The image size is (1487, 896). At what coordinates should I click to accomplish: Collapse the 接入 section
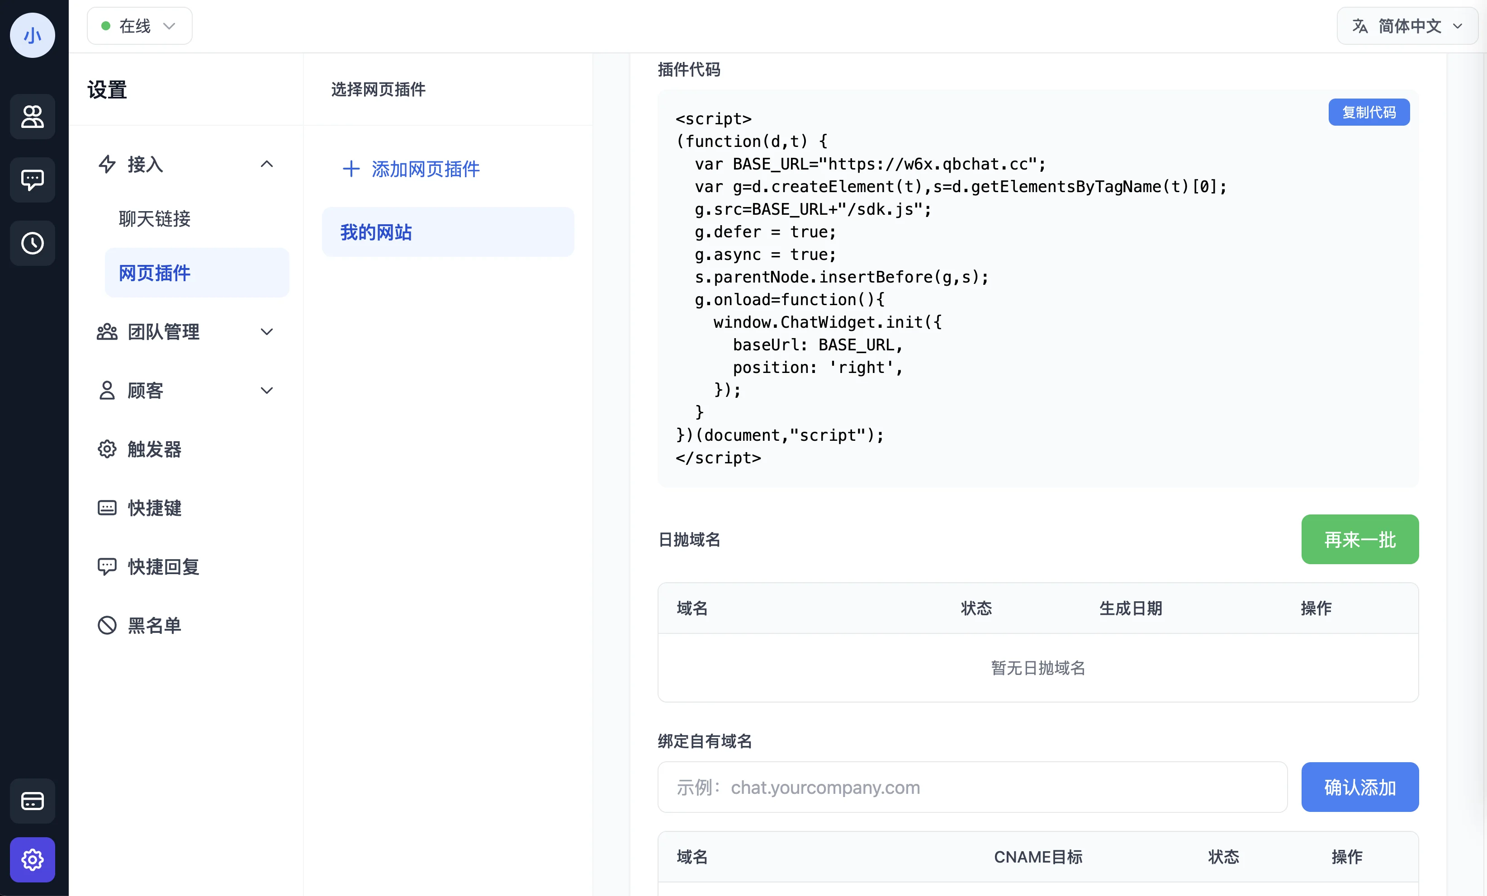[x=267, y=164]
